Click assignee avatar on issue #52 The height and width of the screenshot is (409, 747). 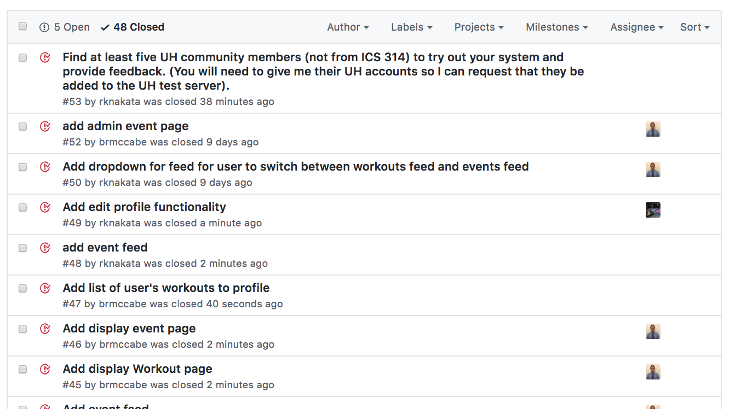click(x=653, y=129)
